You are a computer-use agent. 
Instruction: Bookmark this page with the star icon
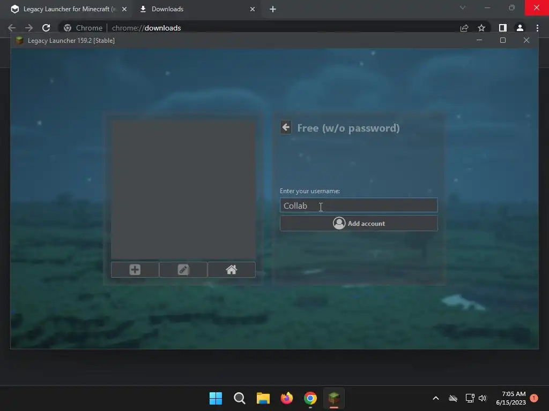click(x=481, y=28)
